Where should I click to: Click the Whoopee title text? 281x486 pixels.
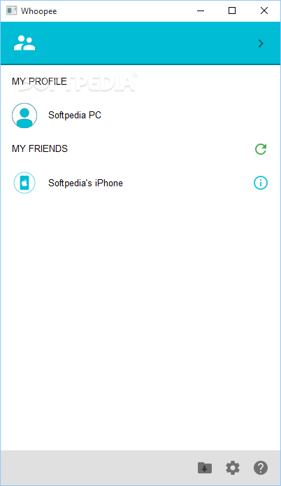tap(39, 11)
